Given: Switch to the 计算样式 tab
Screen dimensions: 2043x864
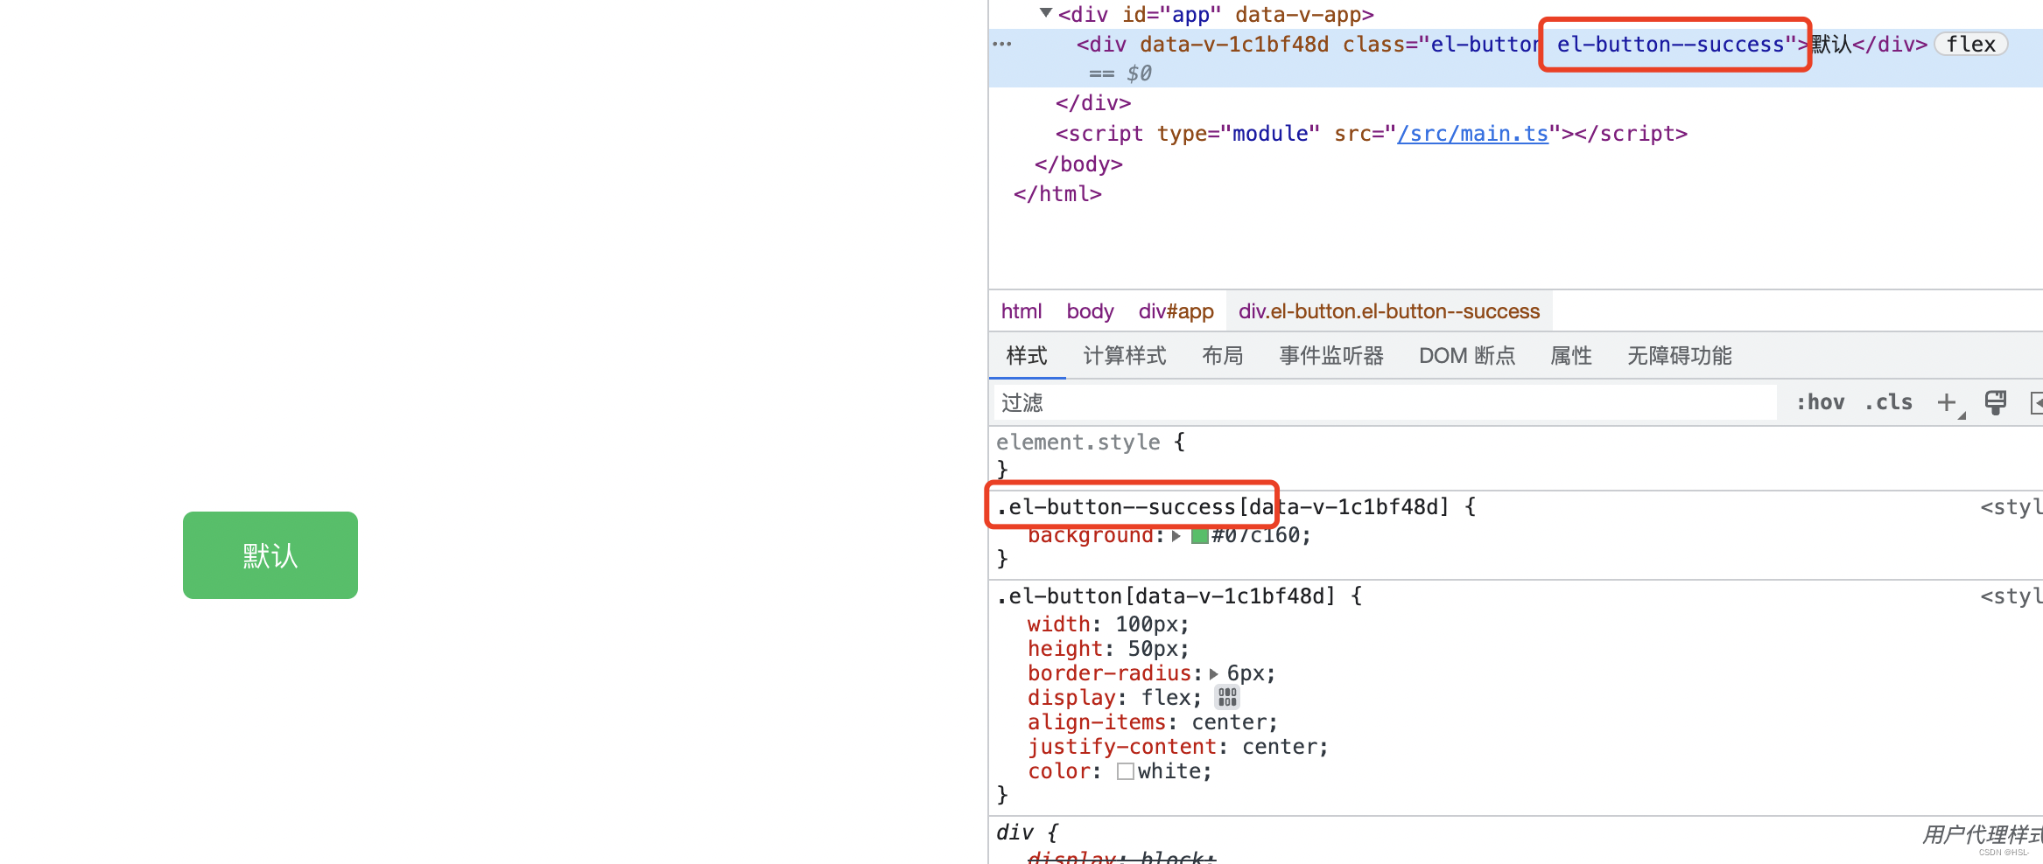Looking at the screenshot, I should click(1124, 355).
